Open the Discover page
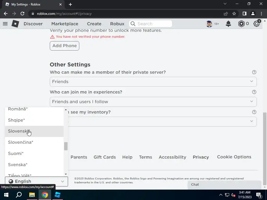The width and height of the screenshot is (267, 200). tap(33, 24)
